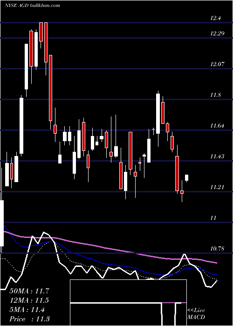Click the MACD histogram panel box
This screenshot has width=233, height=326.
tap(128, 303)
